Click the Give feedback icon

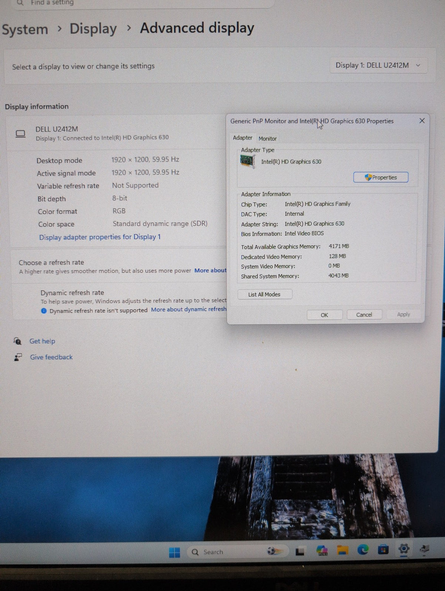click(18, 357)
